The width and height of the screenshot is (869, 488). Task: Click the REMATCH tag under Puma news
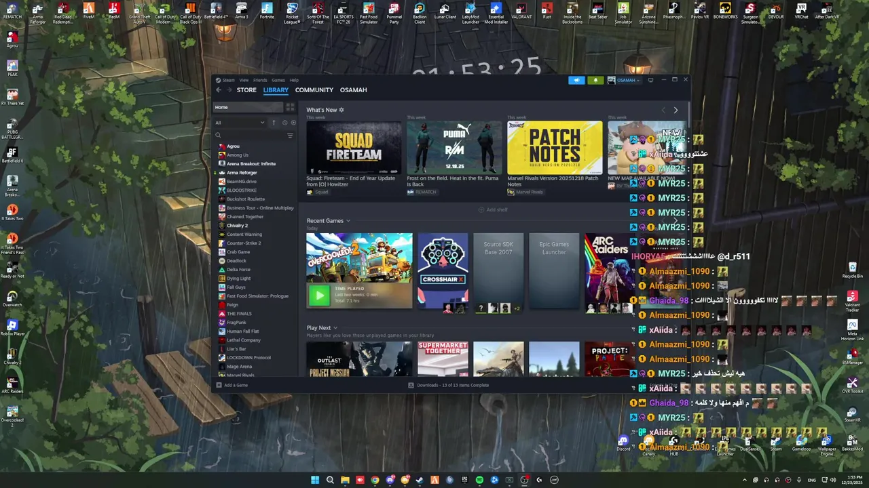[422, 192]
